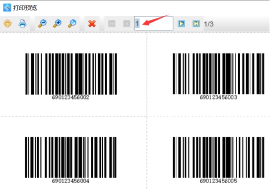Jump to the last page button
This screenshot has height=190, width=270.
[x=196, y=23]
